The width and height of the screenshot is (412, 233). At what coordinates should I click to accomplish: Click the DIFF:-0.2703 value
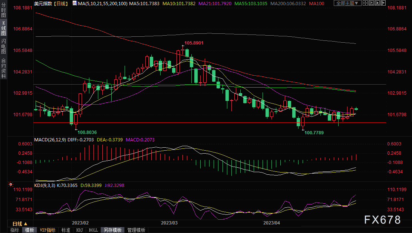[81, 140]
